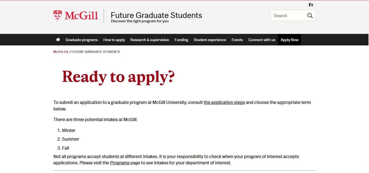Viewport: 369px width, 173px height.
Task: Click the Future Graduate Students breadcrumb text
Action: [x=96, y=52]
